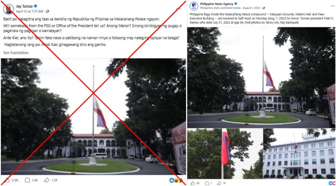336x186 pixels.
Task: Open Philippine News Agency page name link
Action: 217,4
